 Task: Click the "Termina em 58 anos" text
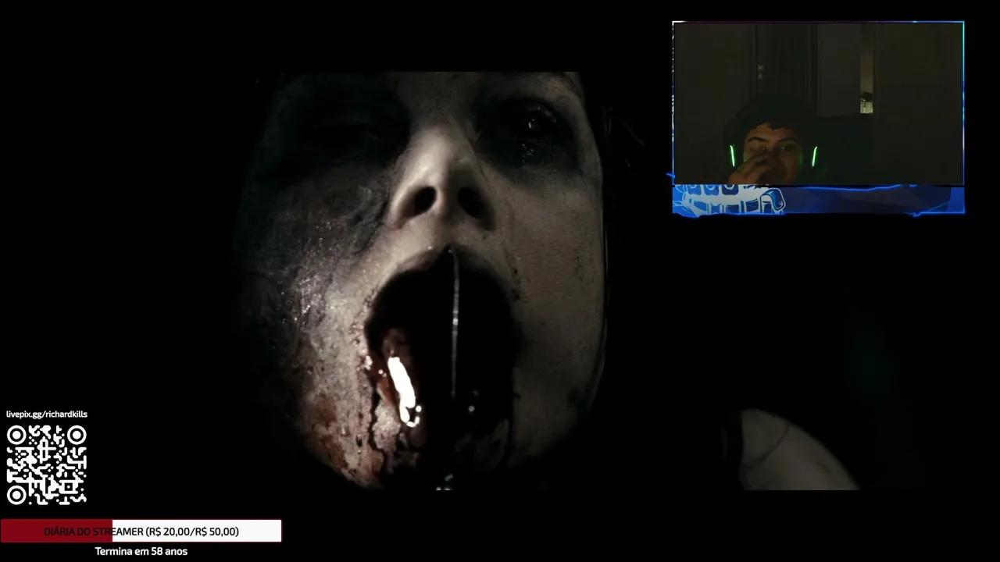pyautogui.click(x=141, y=551)
